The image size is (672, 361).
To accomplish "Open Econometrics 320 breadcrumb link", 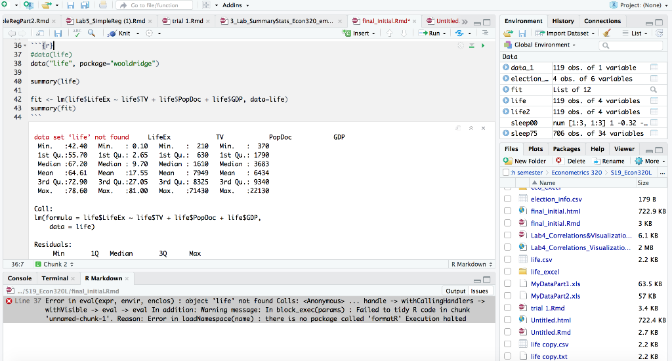I will 576,173.
